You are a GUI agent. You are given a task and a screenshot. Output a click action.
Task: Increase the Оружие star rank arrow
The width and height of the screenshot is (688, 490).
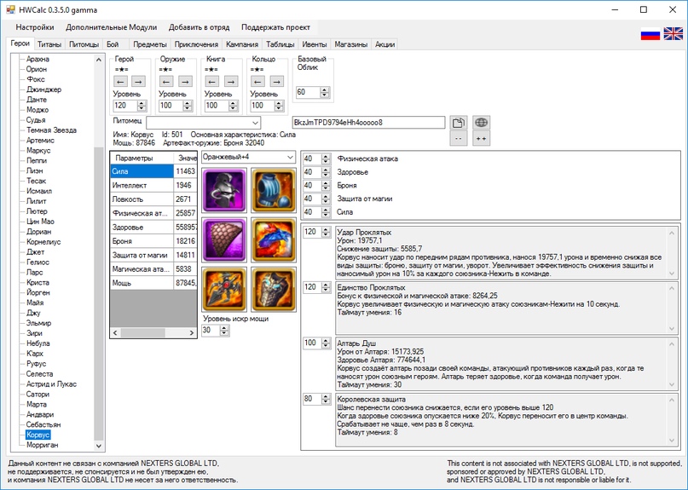(x=185, y=81)
